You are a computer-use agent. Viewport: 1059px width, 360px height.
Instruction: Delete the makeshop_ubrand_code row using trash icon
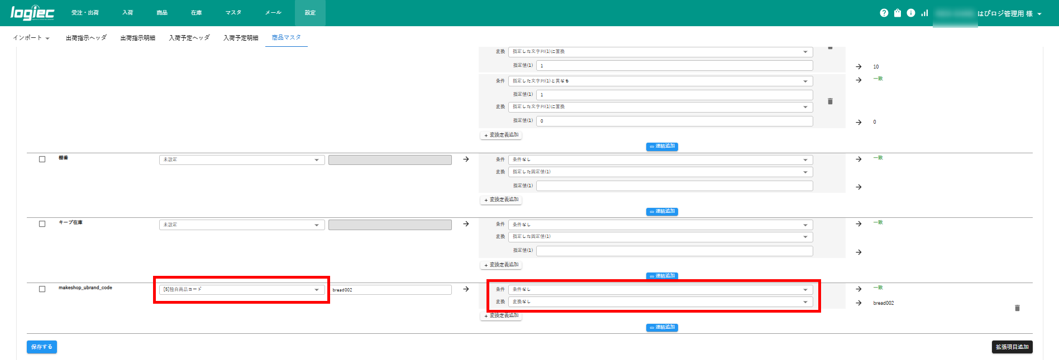[1017, 308]
